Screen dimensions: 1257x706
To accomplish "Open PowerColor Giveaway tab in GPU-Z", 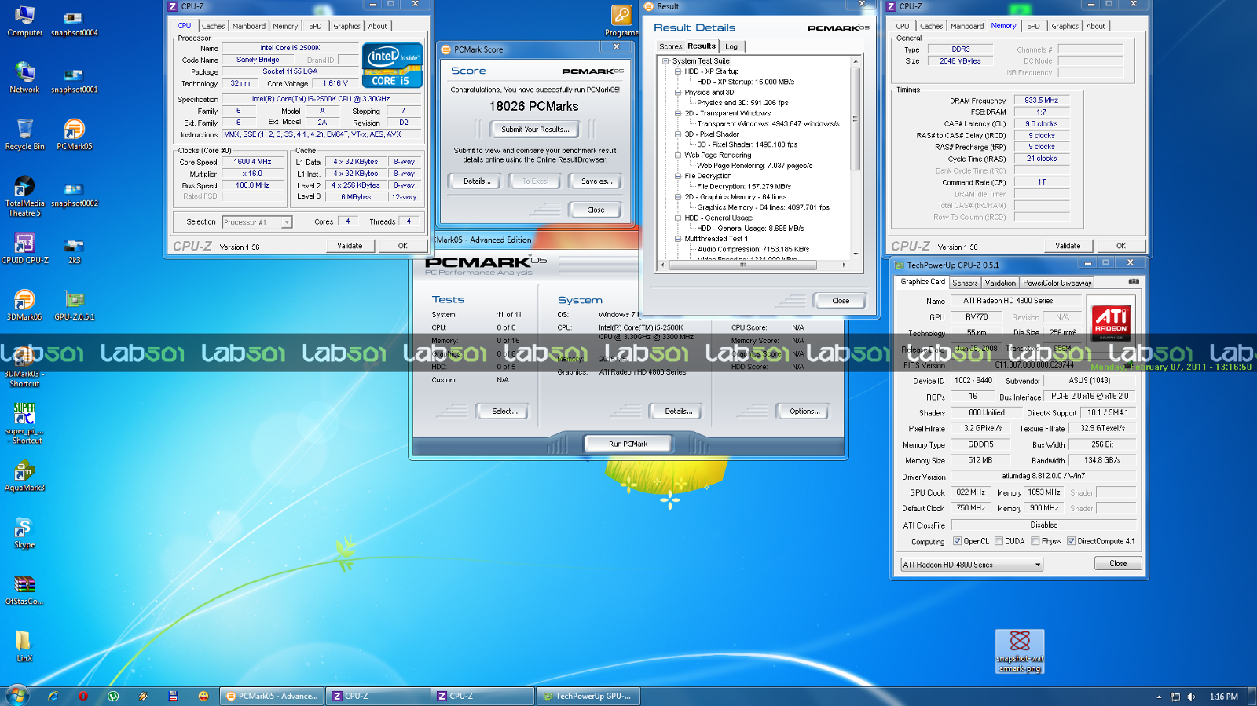I will pos(1057,283).
